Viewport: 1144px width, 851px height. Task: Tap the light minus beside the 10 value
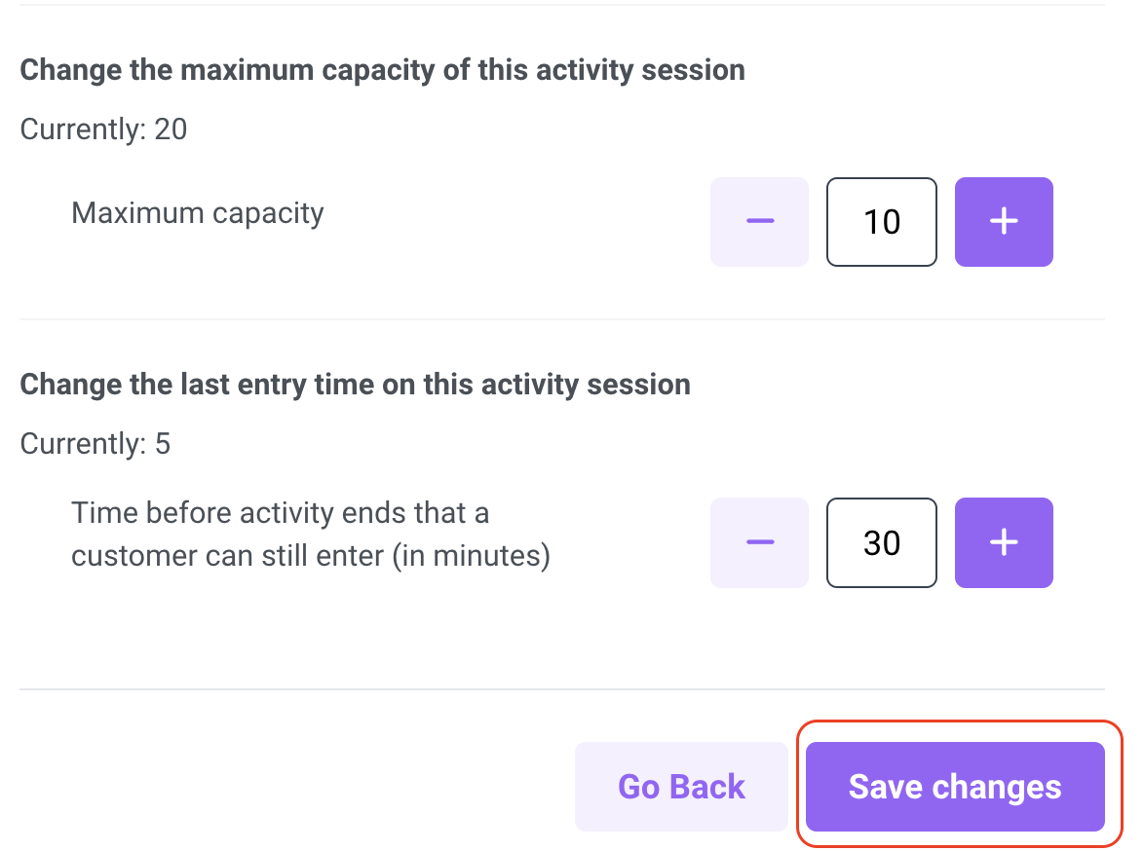759,222
